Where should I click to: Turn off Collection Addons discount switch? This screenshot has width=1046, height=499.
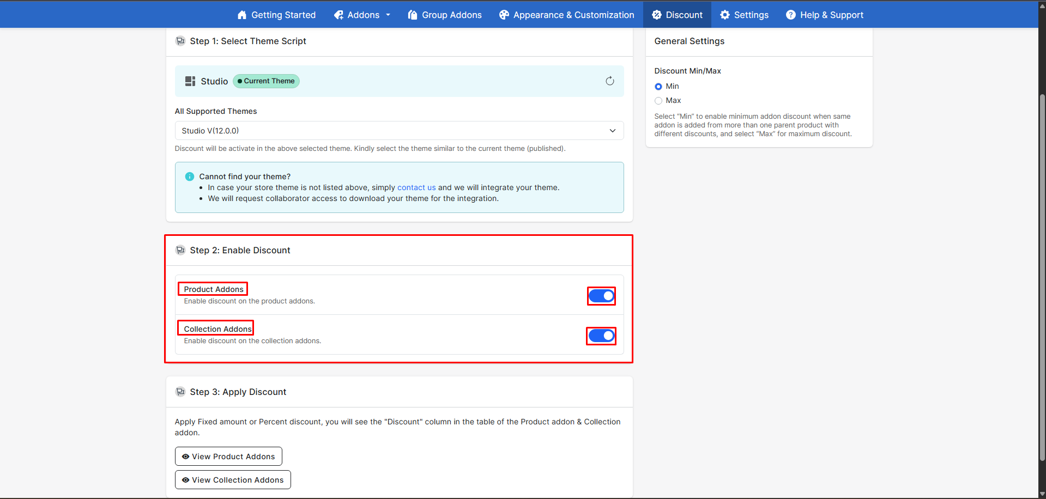[x=601, y=336]
